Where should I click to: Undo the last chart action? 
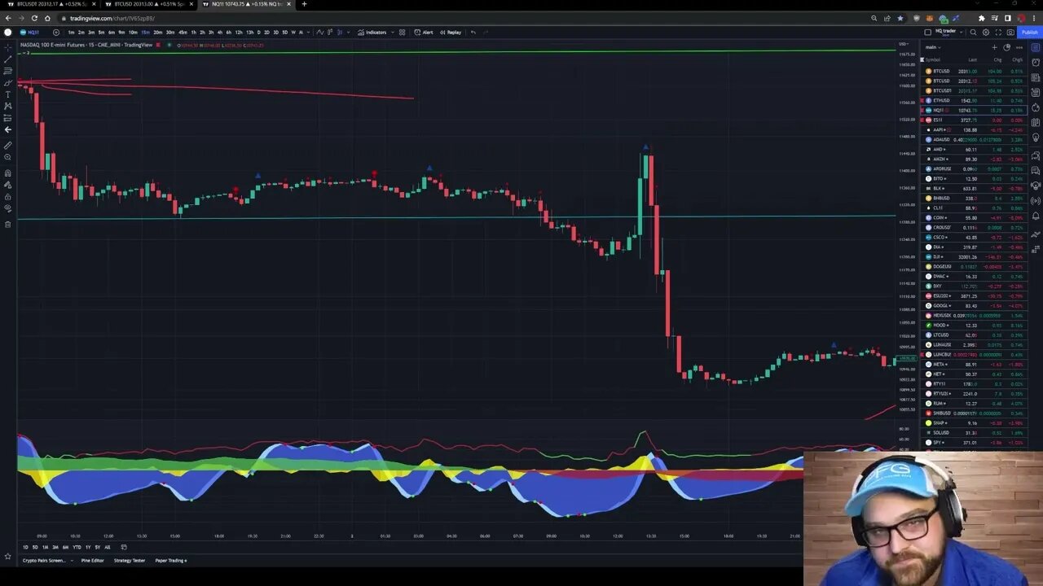473,33
